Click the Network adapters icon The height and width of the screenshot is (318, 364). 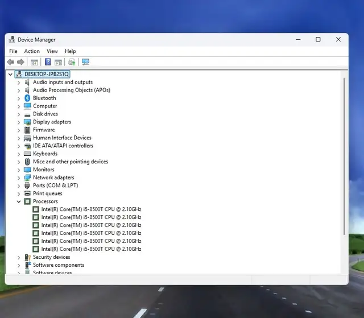27,178
